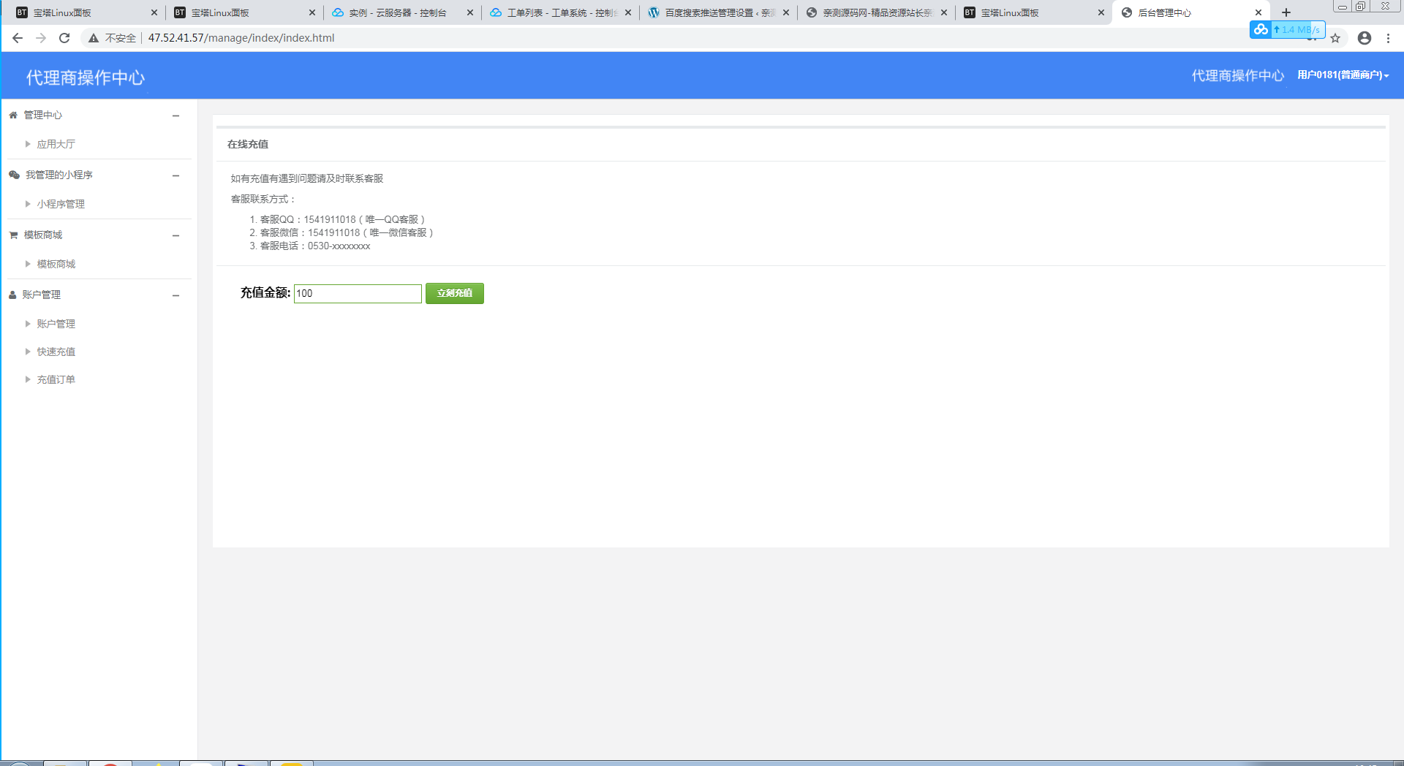
Task: Open the browser profile avatar icon
Action: pos(1365,38)
